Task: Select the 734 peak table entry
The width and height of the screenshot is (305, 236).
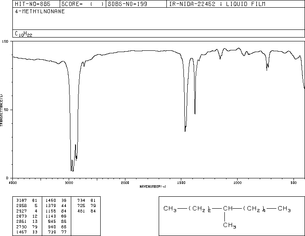Action: (x=86, y=201)
